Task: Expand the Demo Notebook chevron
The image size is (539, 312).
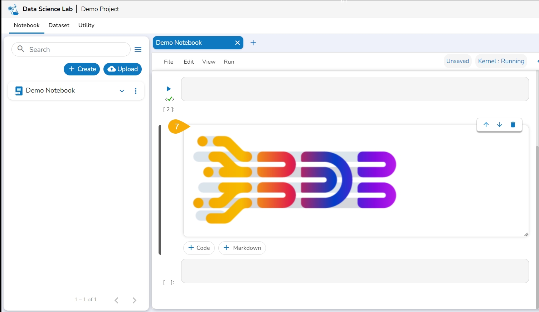Action: click(x=122, y=91)
